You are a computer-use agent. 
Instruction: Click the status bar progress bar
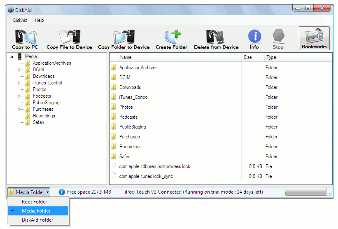(x=305, y=192)
